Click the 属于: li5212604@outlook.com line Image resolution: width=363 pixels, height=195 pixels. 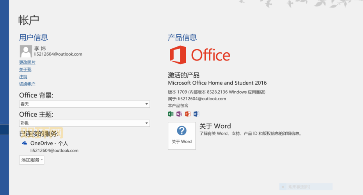click(197, 99)
